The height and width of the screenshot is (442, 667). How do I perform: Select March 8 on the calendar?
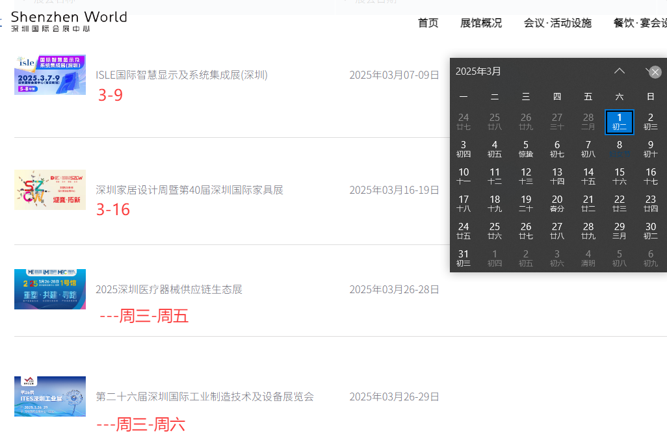619,149
